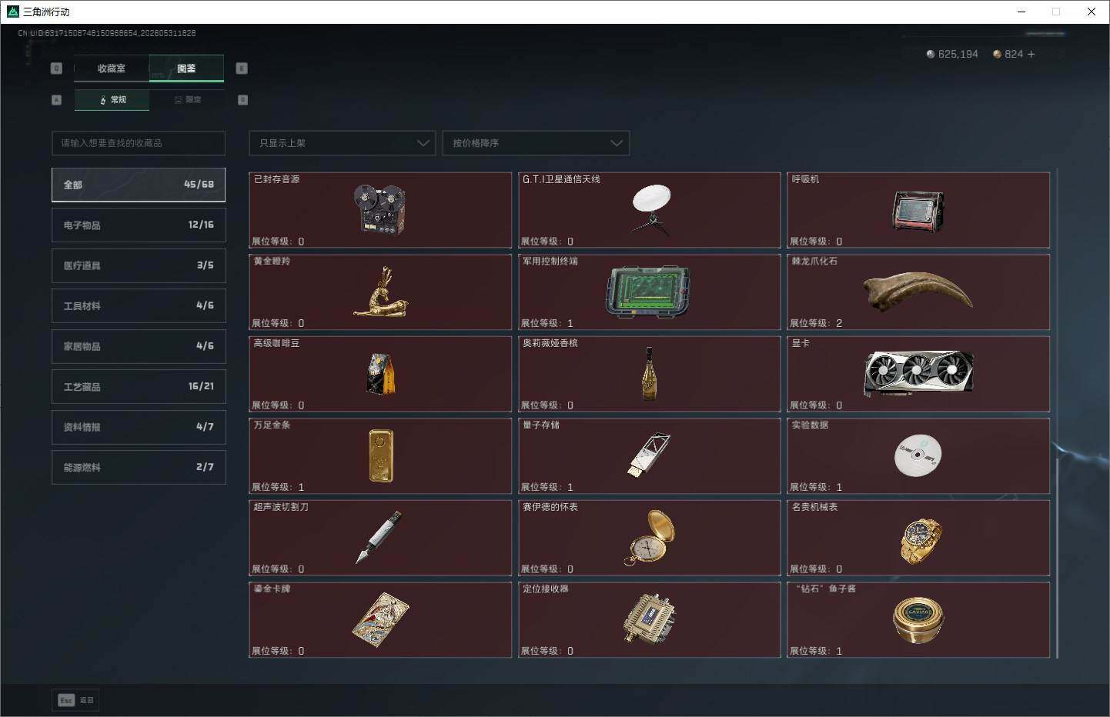
Task: Click 展位等级: 0 under 呼吸机
Action: point(816,242)
